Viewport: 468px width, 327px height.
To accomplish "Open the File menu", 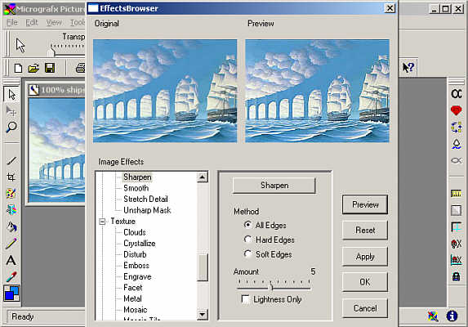I will click(12, 22).
